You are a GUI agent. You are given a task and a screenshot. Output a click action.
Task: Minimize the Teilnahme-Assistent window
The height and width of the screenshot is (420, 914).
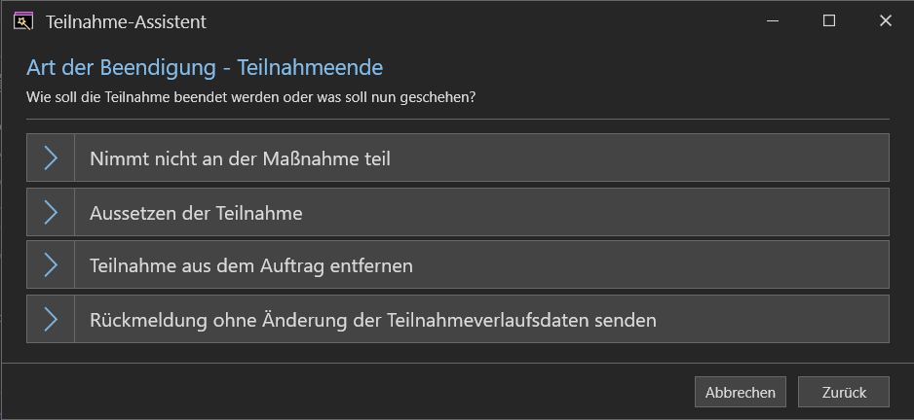tap(773, 21)
